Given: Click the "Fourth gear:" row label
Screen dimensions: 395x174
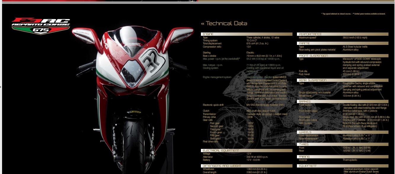Looking at the screenshot, I should coord(216,132).
